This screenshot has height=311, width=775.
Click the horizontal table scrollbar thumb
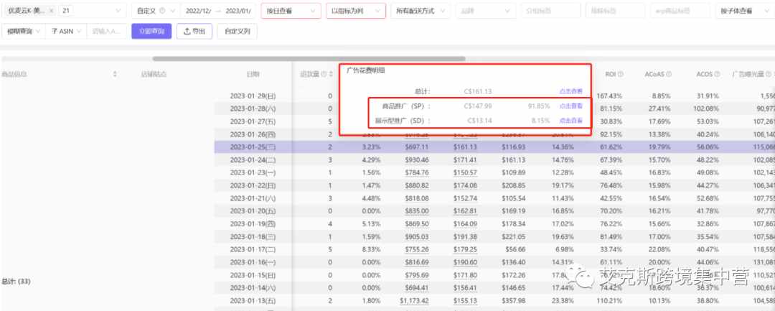309,58
